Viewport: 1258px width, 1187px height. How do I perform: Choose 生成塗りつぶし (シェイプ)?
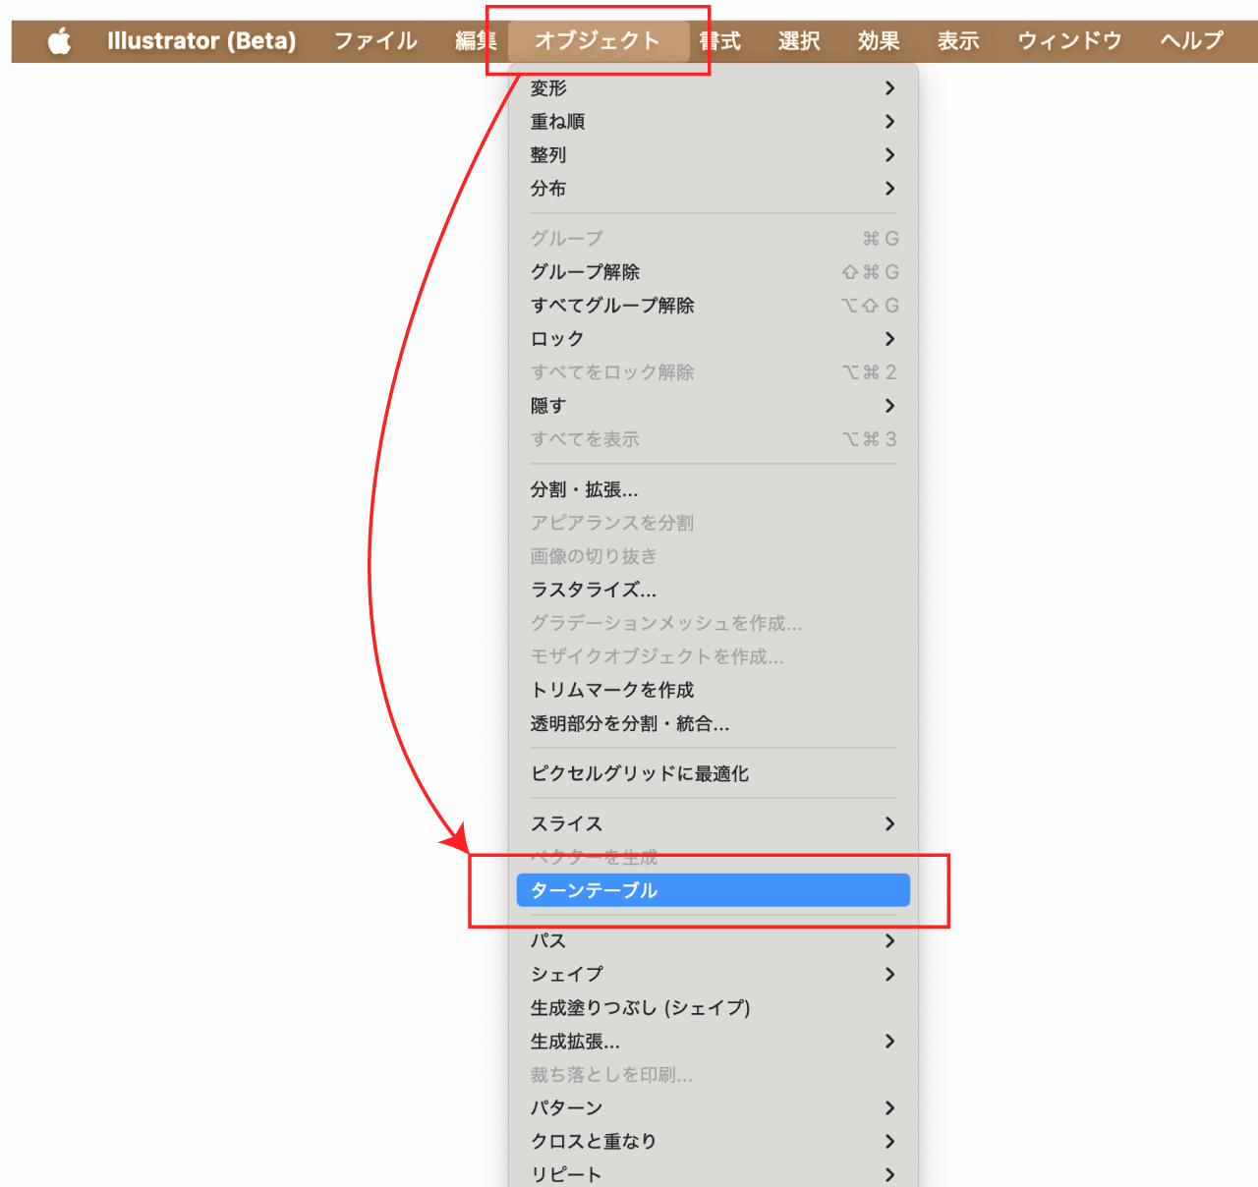[714, 1007]
